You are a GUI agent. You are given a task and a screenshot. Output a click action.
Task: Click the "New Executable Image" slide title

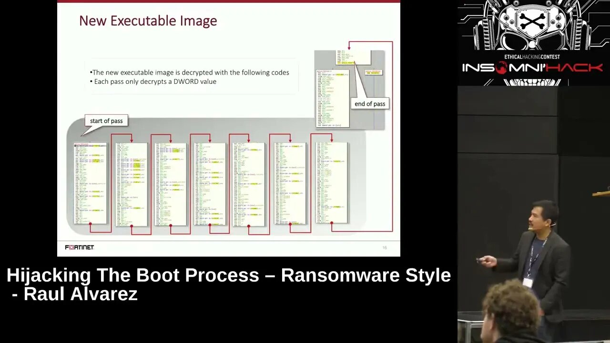coord(148,20)
